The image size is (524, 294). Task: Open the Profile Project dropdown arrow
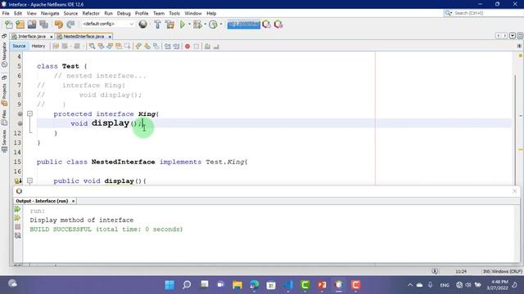221,24
